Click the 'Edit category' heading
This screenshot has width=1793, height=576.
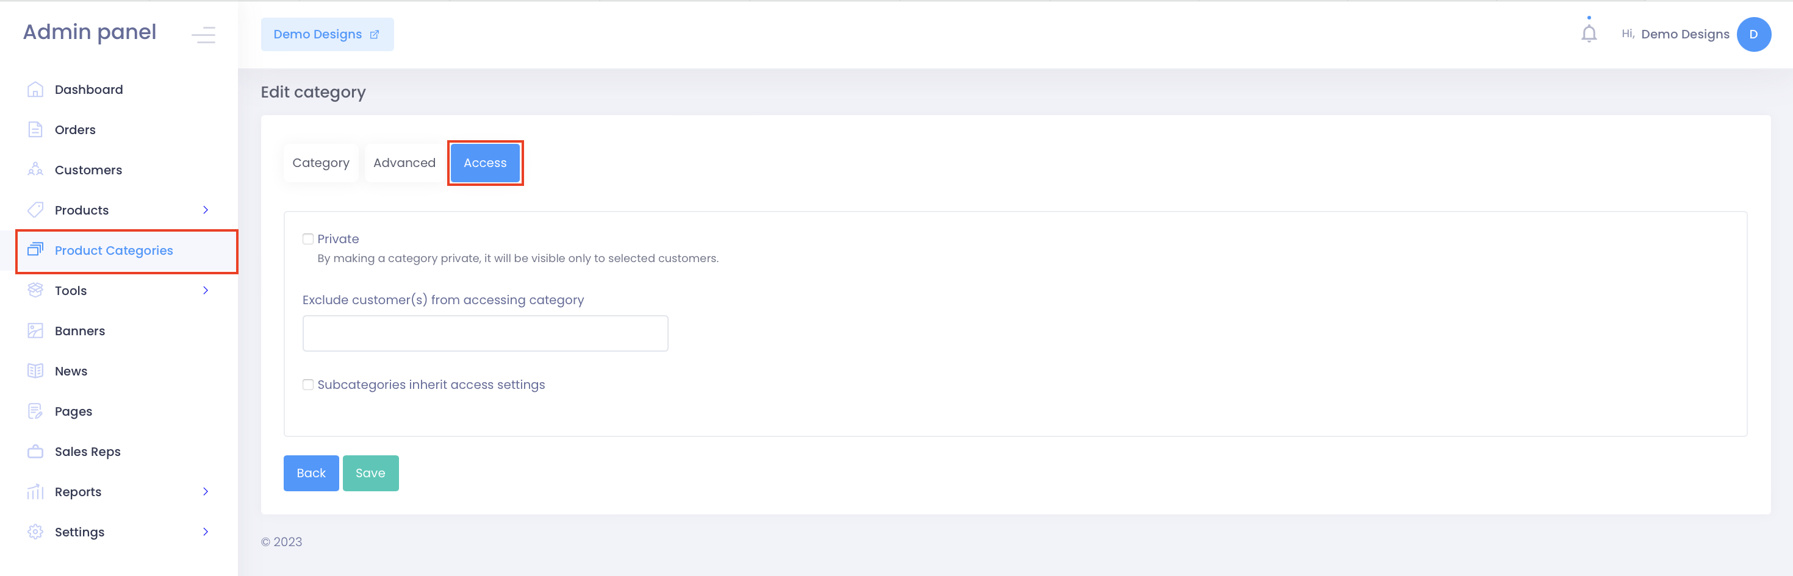coord(313,92)
